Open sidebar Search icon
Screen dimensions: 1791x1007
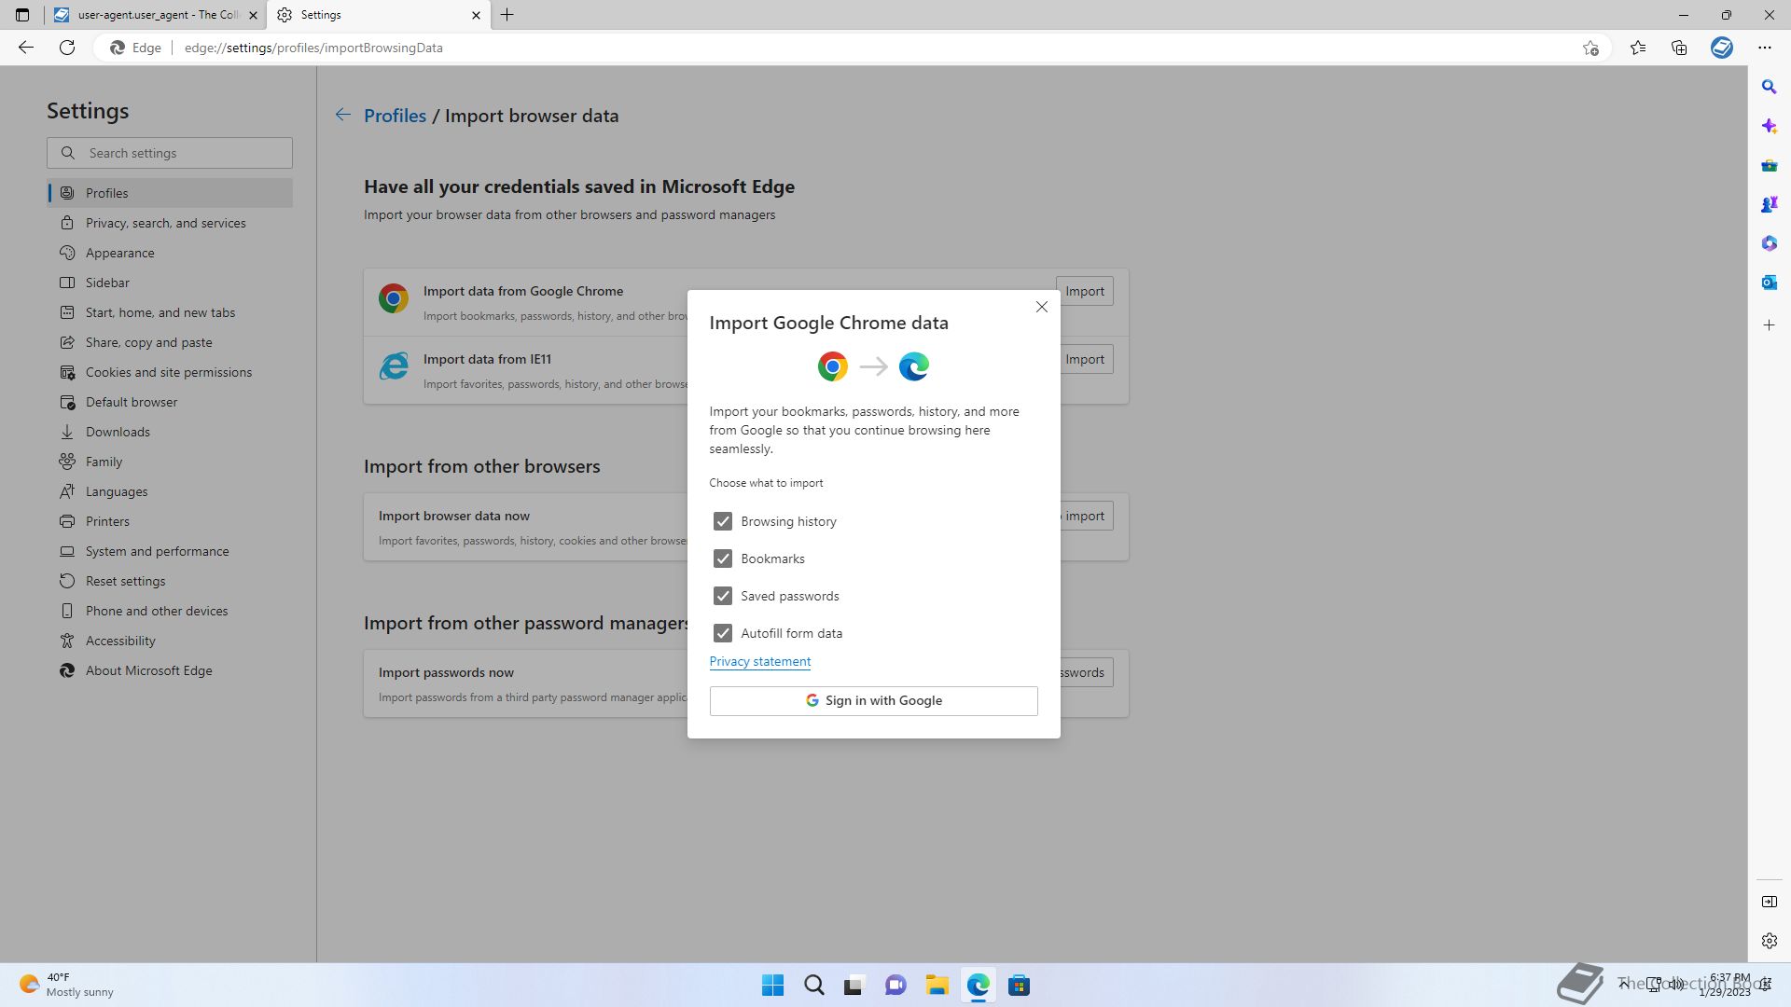click(1769, 87)
